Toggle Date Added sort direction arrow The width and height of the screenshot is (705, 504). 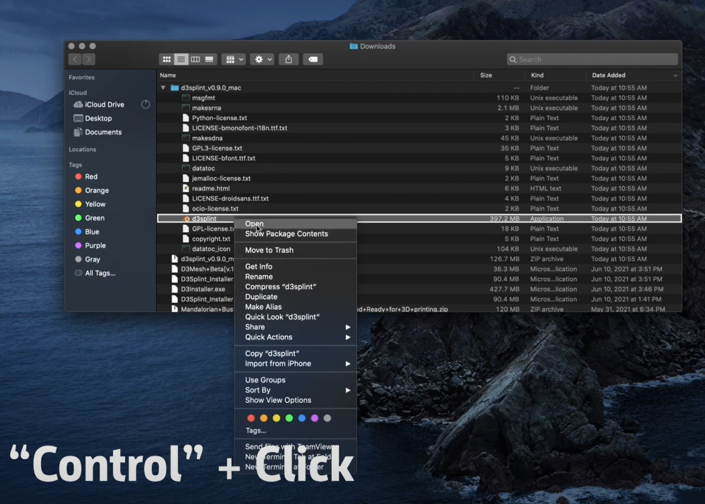coord(675,76)
